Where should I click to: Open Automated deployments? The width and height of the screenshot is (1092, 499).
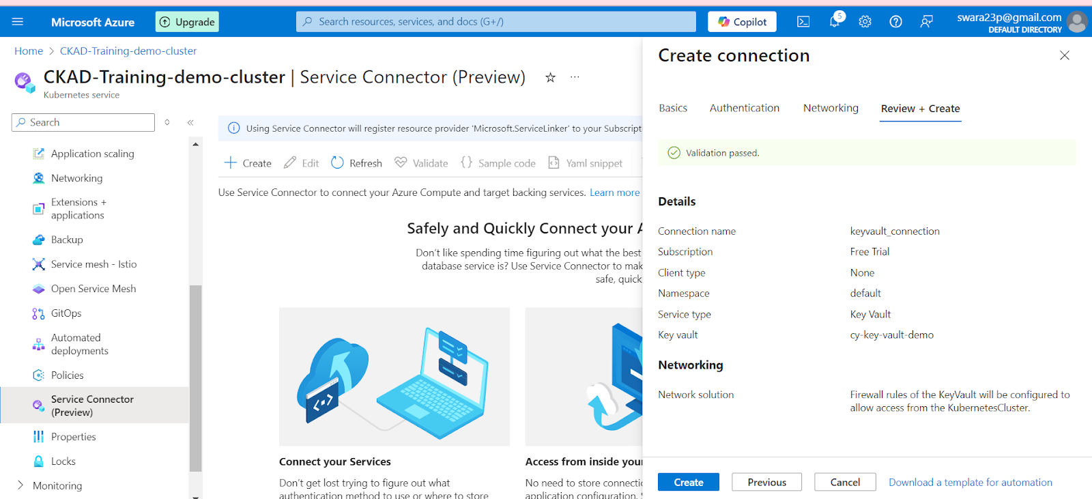point(79,344)
